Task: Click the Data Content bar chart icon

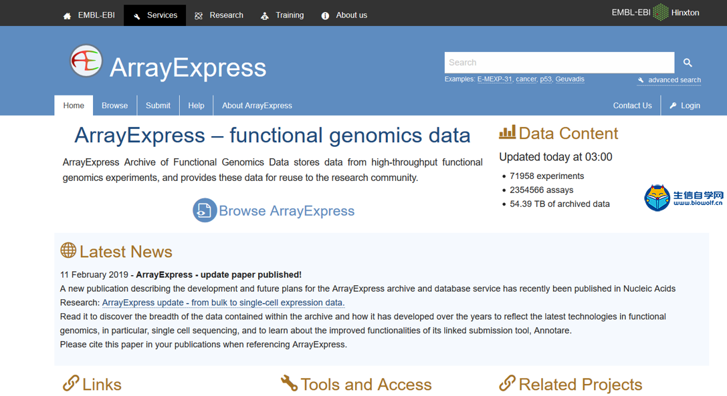Action: click(x=507, y=132)
